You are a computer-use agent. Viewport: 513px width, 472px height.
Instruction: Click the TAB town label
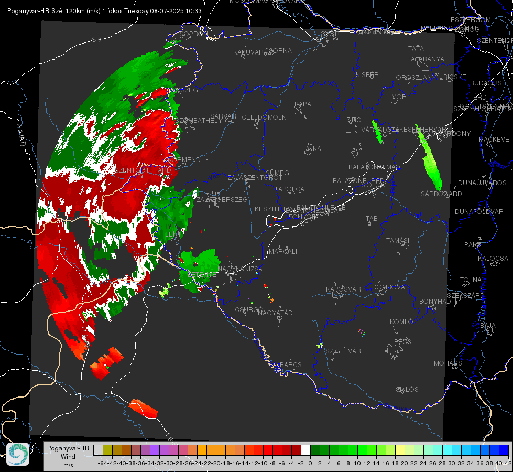point(372,219)
